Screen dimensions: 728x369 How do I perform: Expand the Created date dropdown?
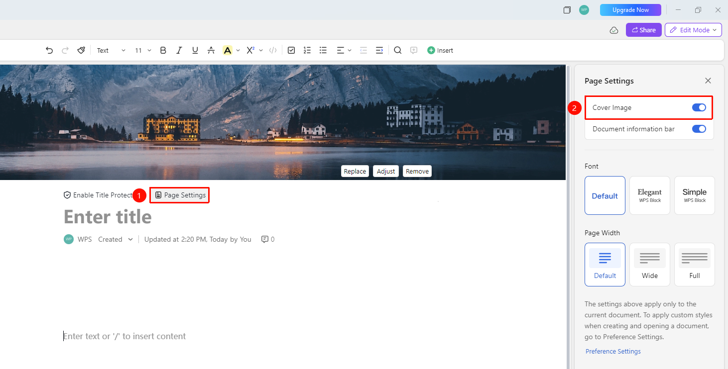pyautogui.click(x=116, y=239)
